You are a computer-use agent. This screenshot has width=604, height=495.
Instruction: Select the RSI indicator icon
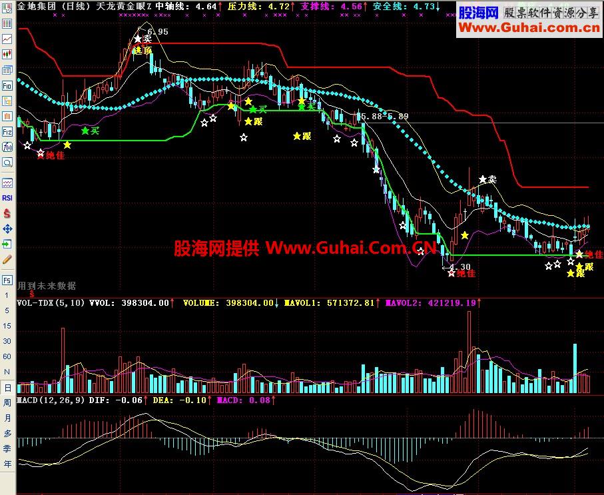(7, 198)
